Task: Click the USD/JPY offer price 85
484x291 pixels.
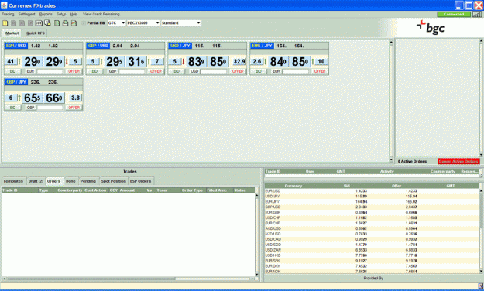Action: [x=218, y=62]
